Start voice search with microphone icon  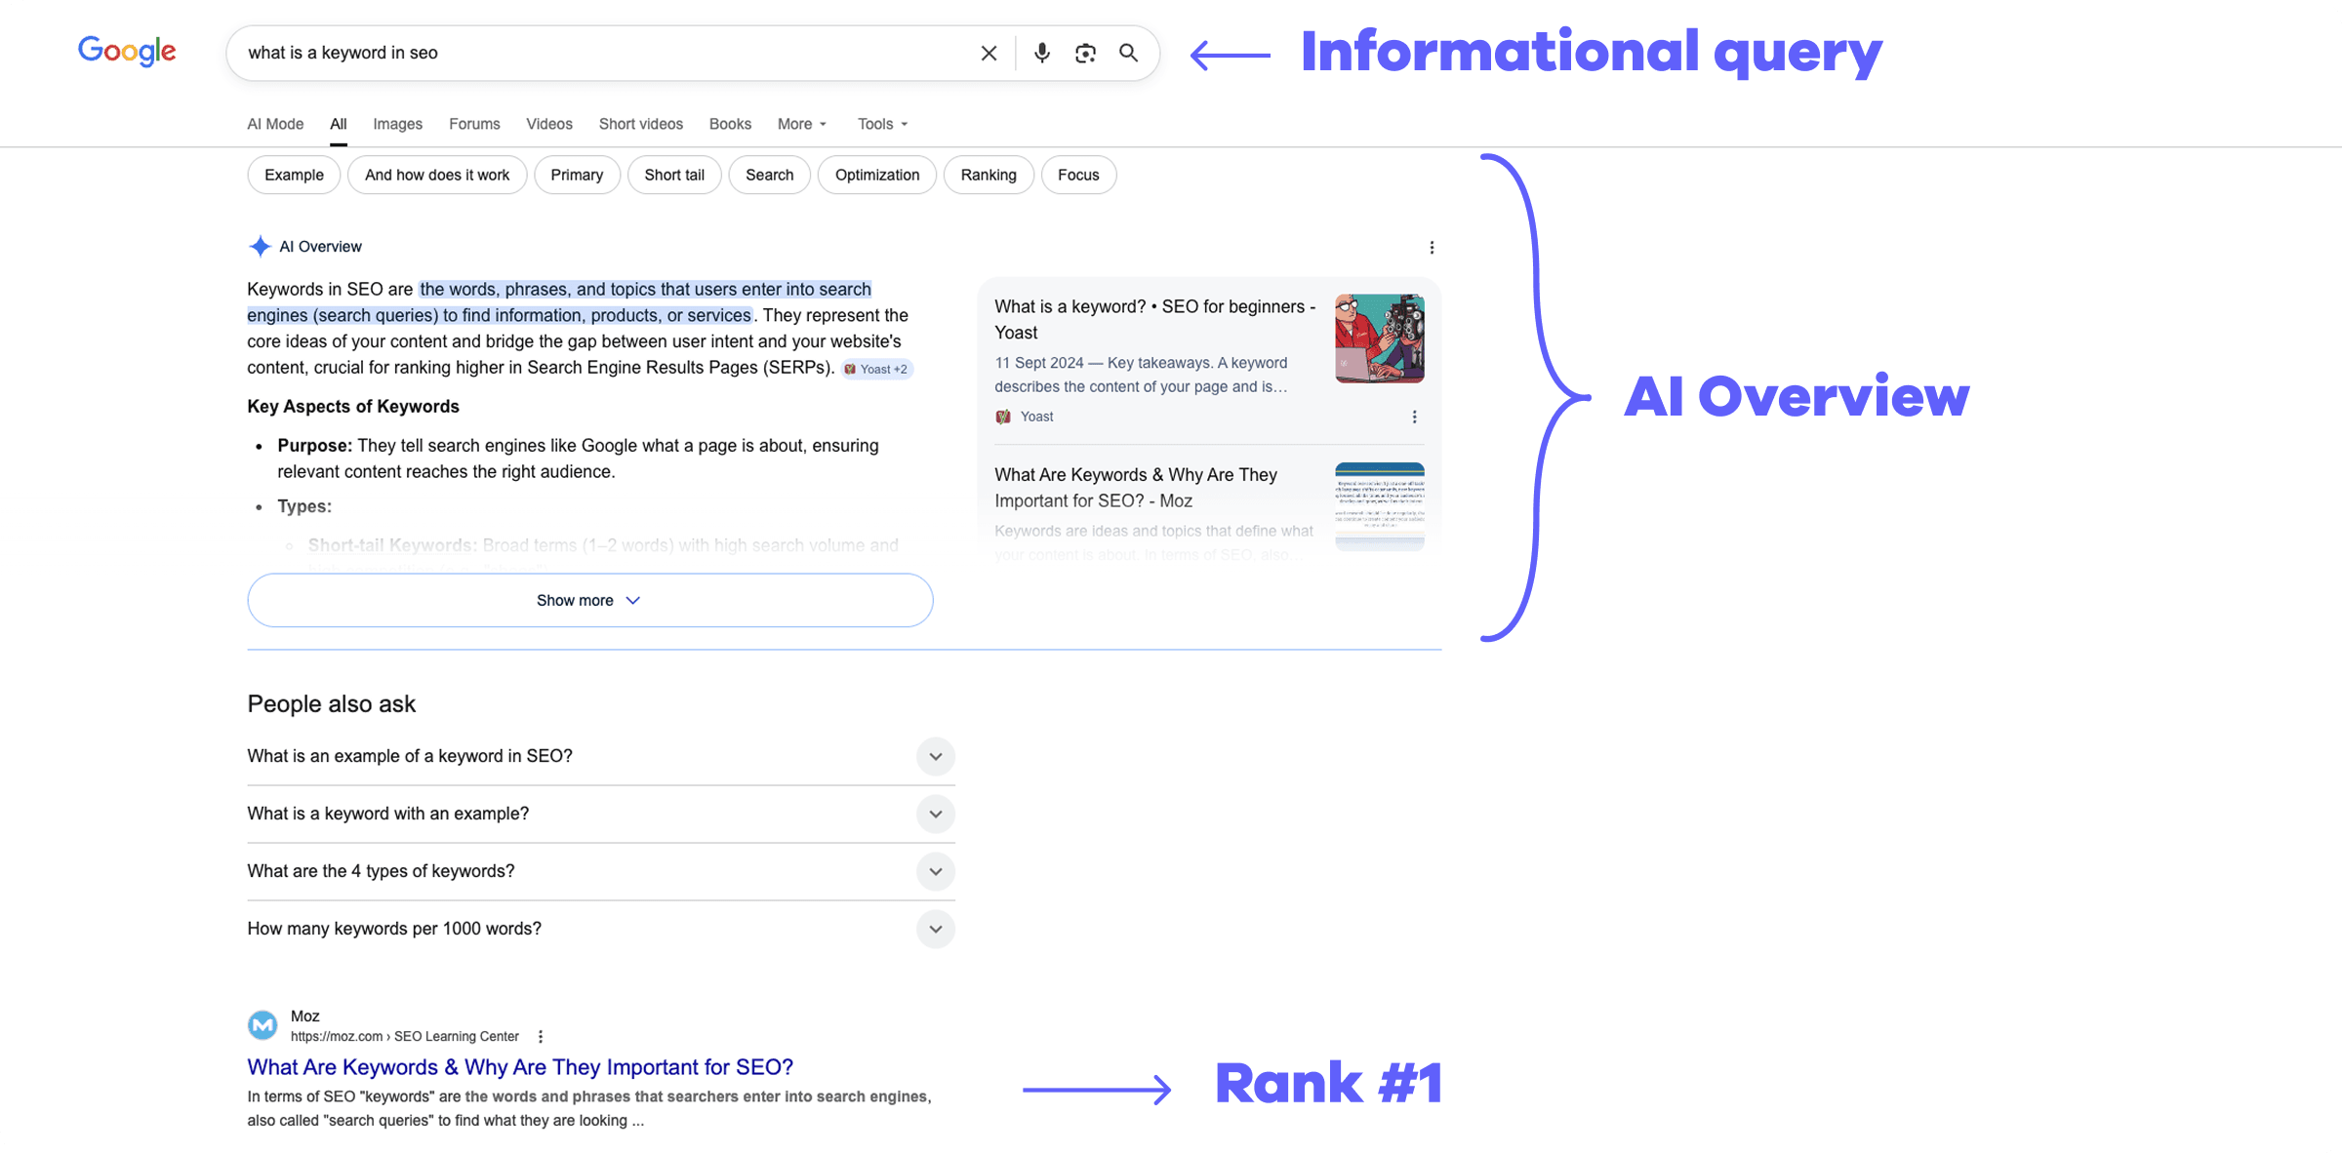(1042, 53)
